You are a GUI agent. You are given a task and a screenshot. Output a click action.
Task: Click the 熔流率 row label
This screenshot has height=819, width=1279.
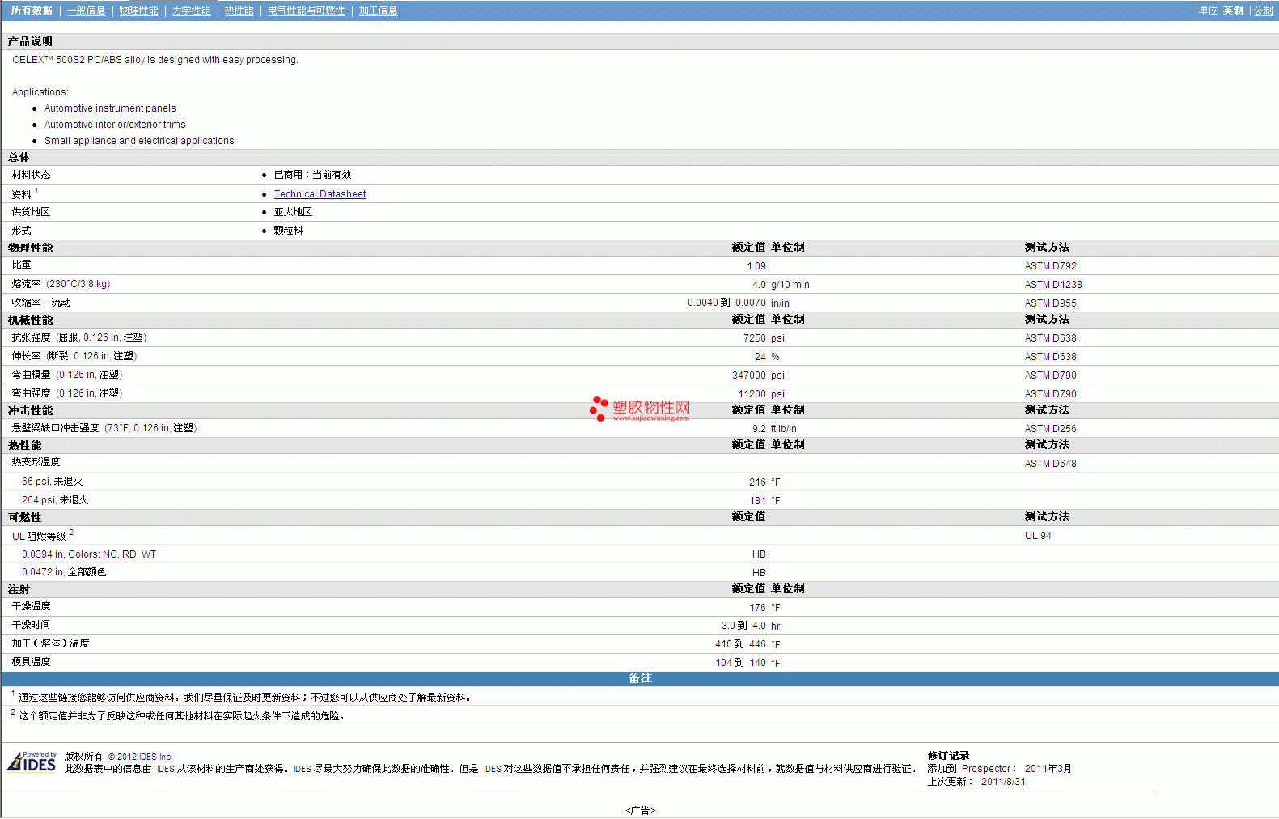(61, 284)
